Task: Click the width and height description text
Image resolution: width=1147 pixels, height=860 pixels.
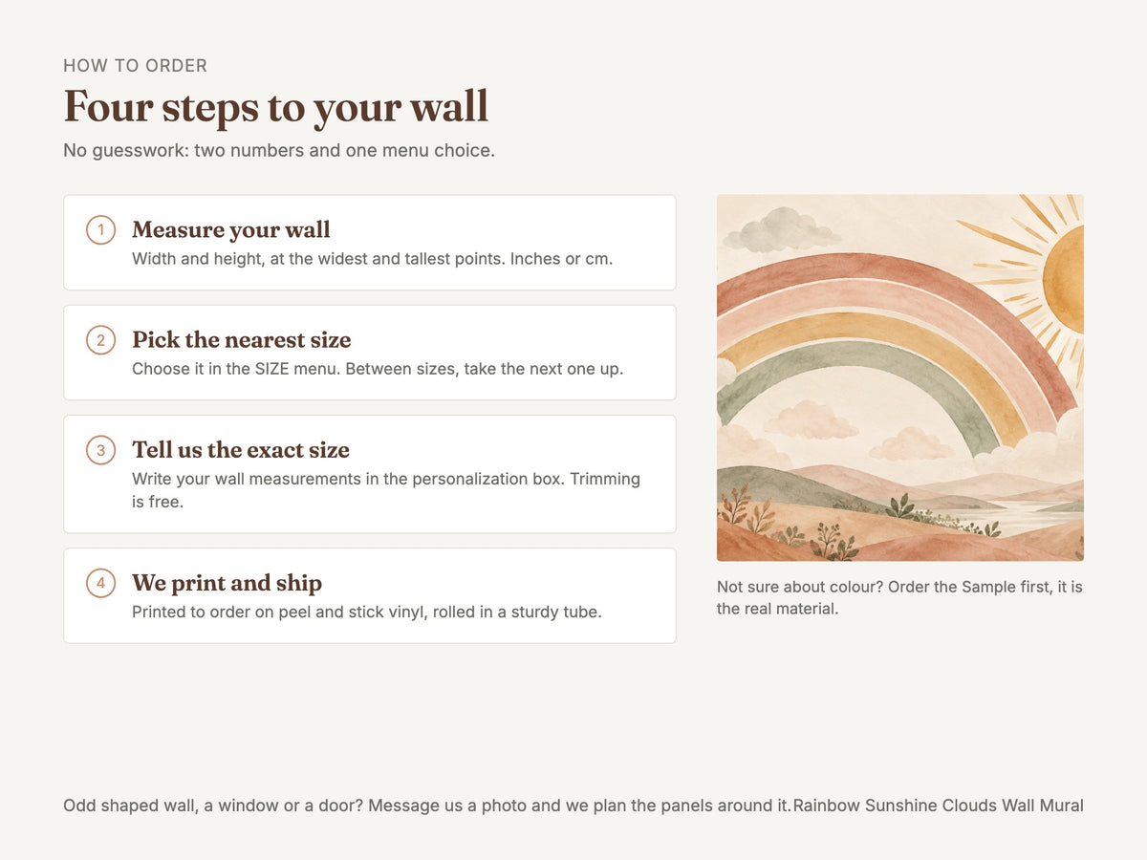Action: pyautogui.click(x=373, y=258)
